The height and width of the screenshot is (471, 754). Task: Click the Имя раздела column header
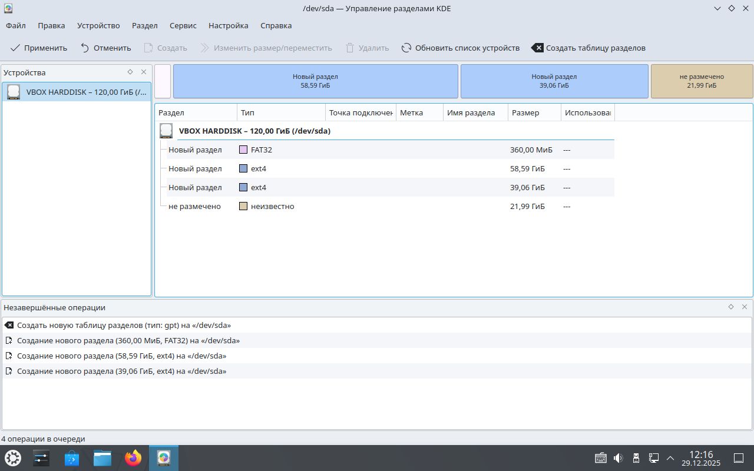pos(475,112)
